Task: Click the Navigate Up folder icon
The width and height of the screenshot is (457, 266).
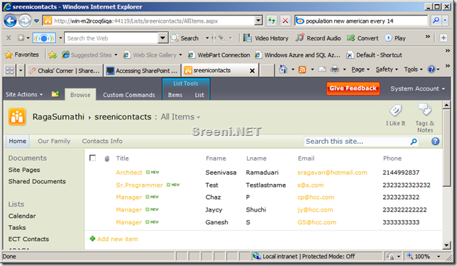Action: (x=55, y=94)
